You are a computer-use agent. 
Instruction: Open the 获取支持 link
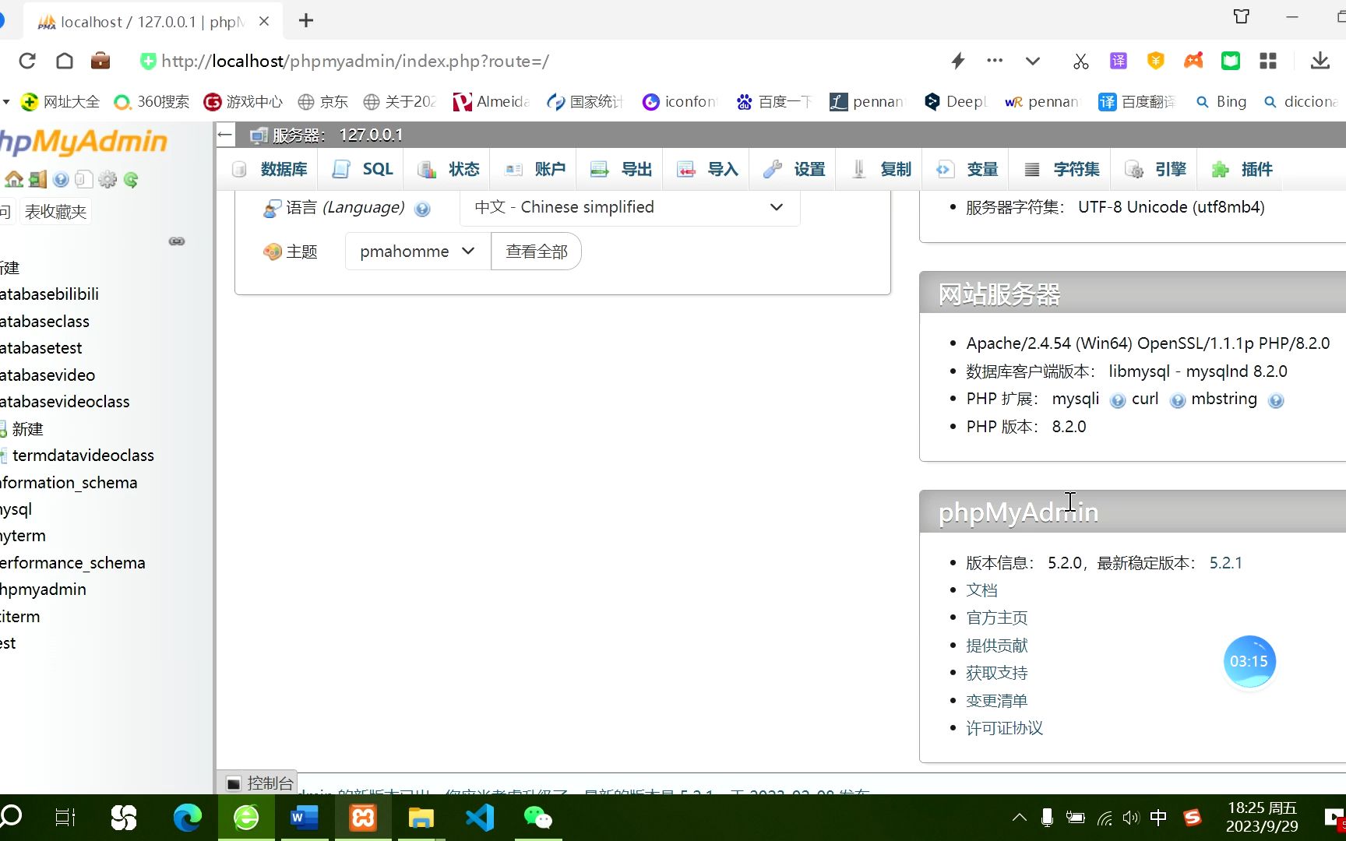[x=997, y=673]
